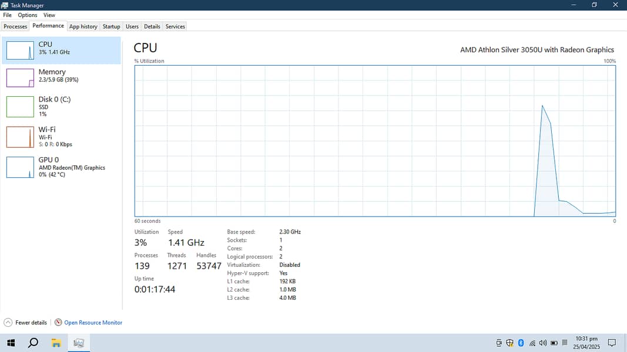This screenshot has width=627, height=352.
Task: Open the Startup tab
Action: tap(111, 26)
